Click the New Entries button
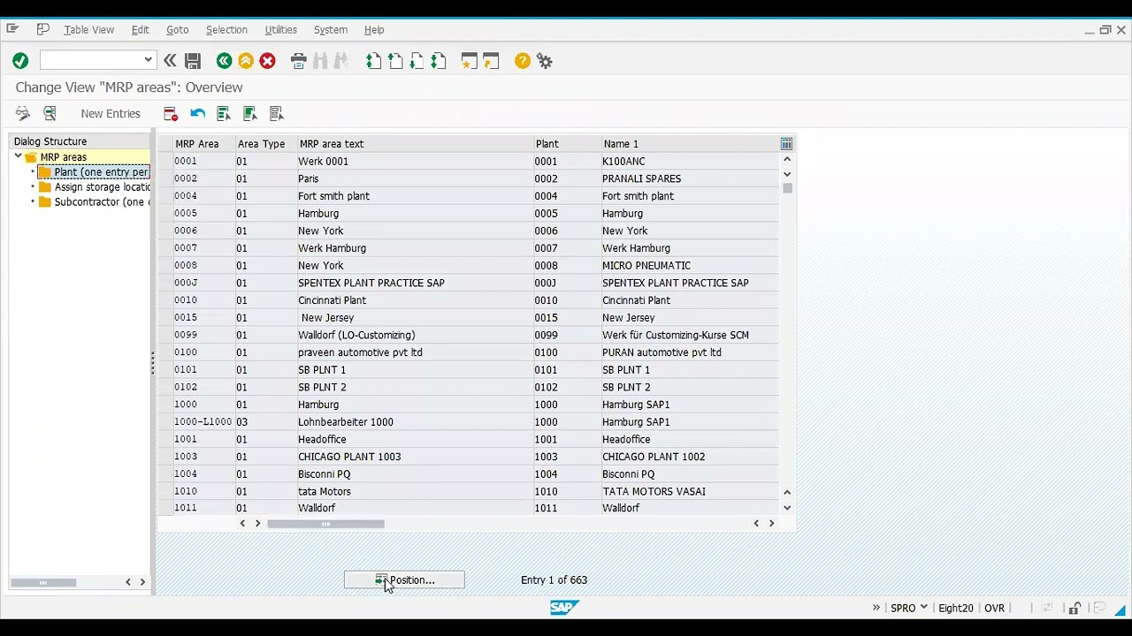The image size is (1132, 636). tap(111, 113)
